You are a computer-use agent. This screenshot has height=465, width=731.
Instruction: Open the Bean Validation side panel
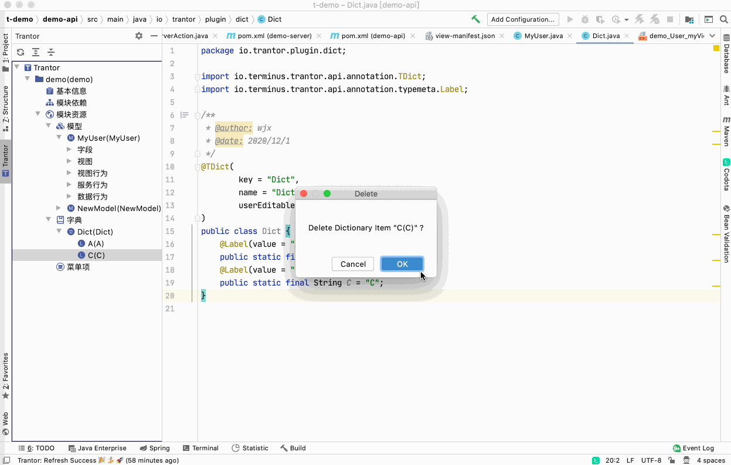726,233
